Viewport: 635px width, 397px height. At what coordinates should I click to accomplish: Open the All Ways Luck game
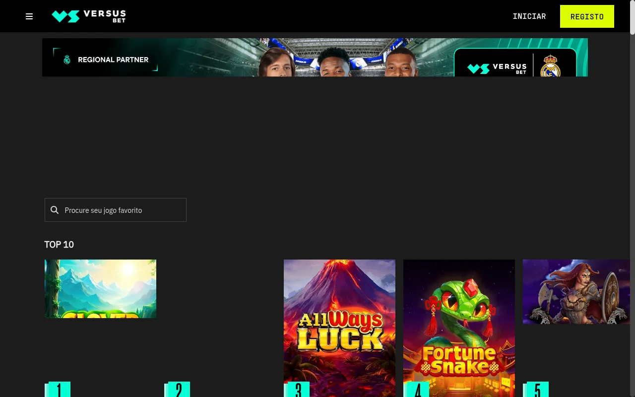click(339, 328)
